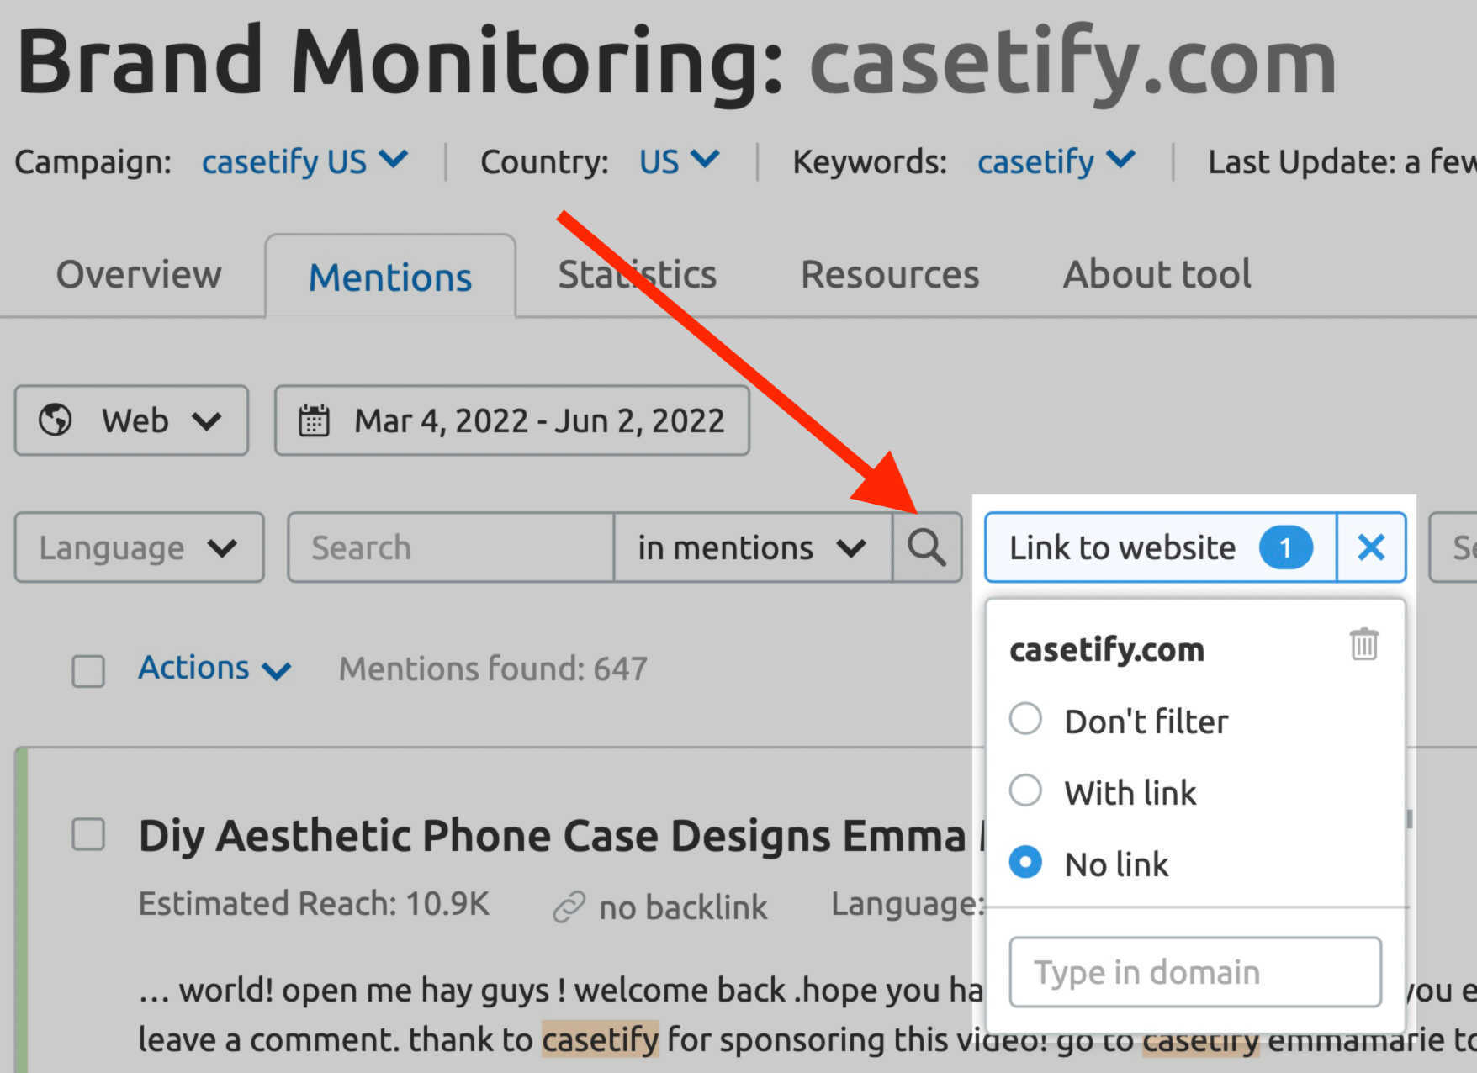Expand the Keywords casetify dropdown
Viewport: 1477px width, 1073px height.
[1056, 161]
